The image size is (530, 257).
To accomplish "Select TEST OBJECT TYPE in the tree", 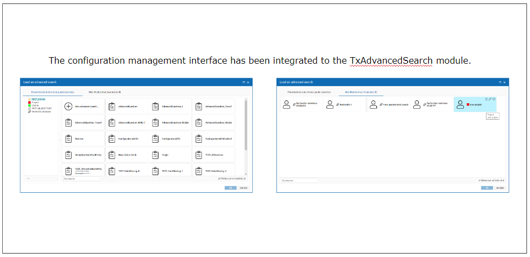I will pos(40,109).
